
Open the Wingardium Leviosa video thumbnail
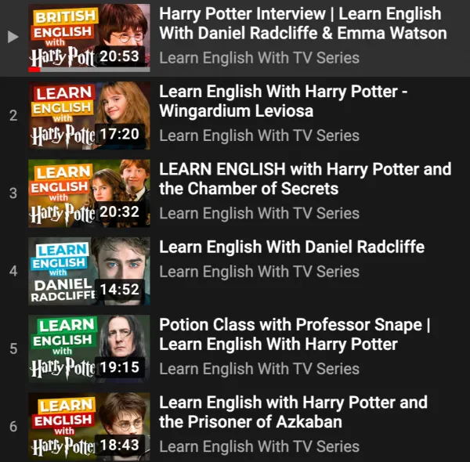[89, 115]
